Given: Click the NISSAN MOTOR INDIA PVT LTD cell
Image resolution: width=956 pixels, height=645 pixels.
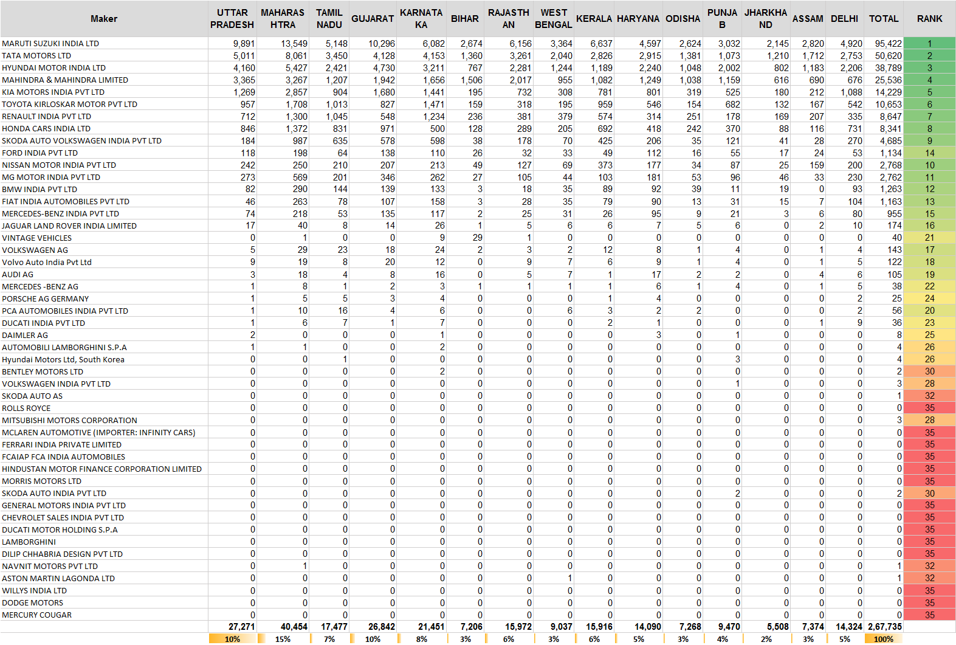Looking at the screenshot, I should (x=104, y=165).
